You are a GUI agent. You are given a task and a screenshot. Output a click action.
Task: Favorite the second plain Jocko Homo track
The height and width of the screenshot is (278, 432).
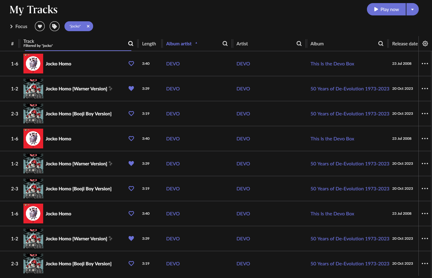pos(131,139)
